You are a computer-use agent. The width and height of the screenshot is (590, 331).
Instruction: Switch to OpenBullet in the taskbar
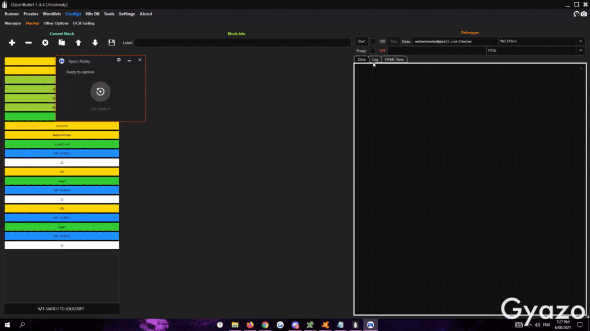355,325
